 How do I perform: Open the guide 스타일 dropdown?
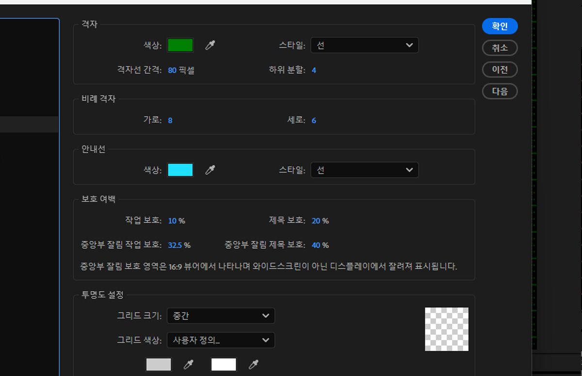pos(364,170)
